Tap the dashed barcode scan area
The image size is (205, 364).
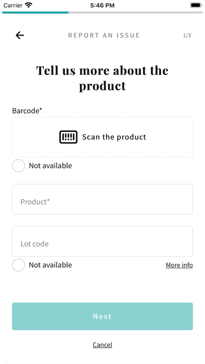point(102,137)
